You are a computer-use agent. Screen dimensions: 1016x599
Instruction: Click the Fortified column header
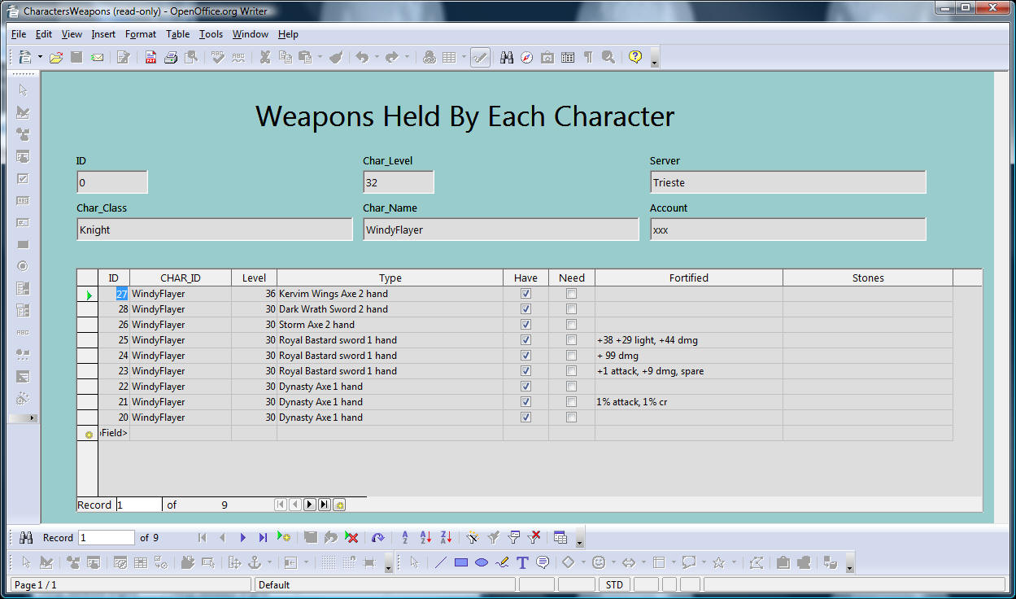point(688,278)
